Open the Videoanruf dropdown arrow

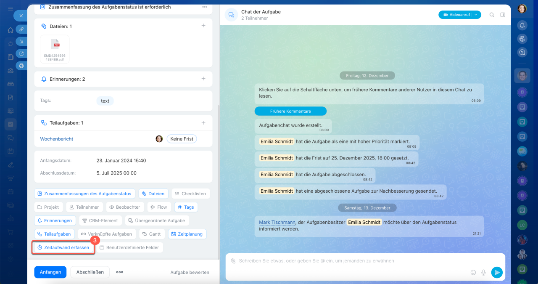[x=476, y=15]
